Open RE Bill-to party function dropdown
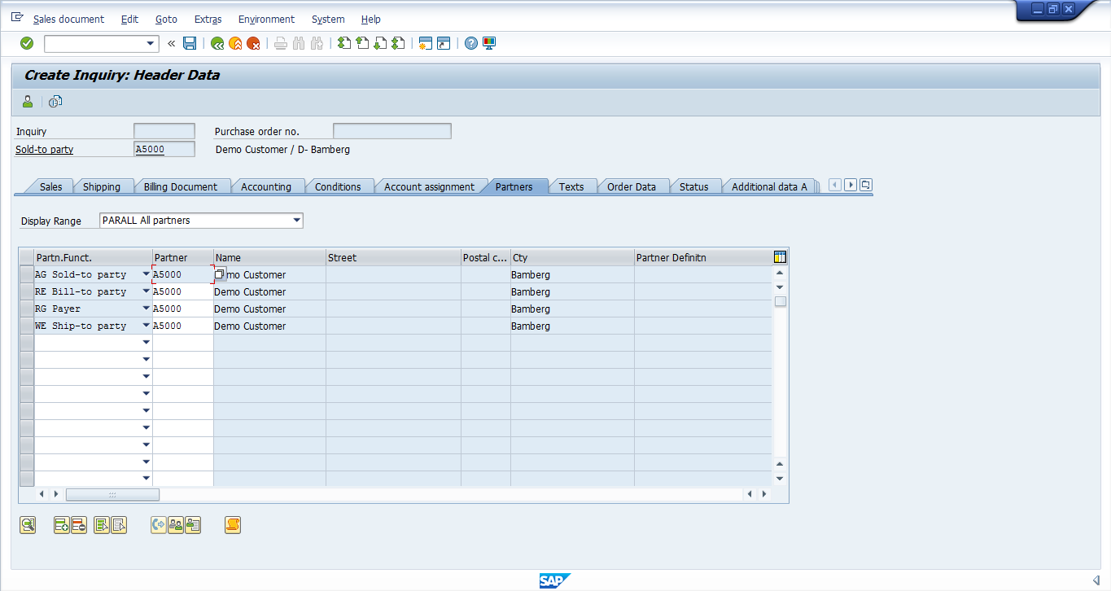Viewport: 1111px width, 591px height. point(147,291)
